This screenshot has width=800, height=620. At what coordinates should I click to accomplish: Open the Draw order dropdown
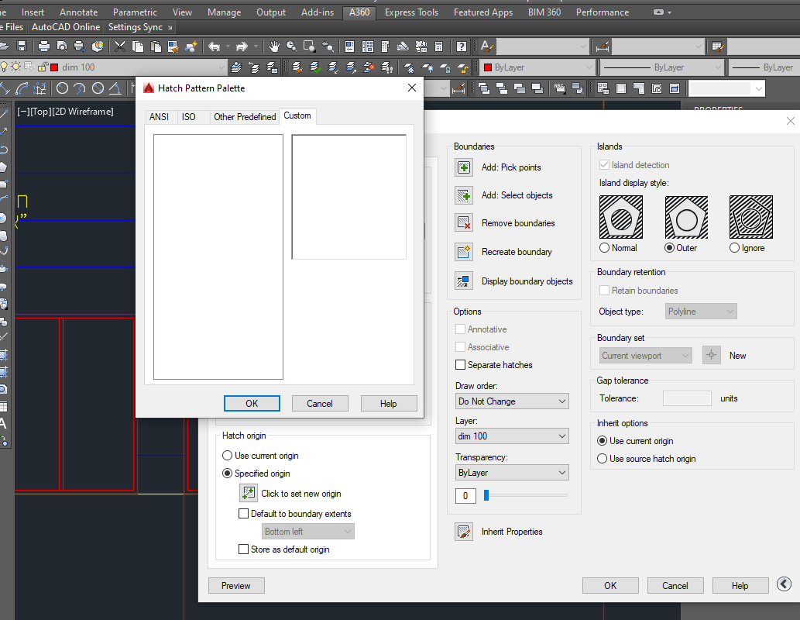[x=512, y=401]
